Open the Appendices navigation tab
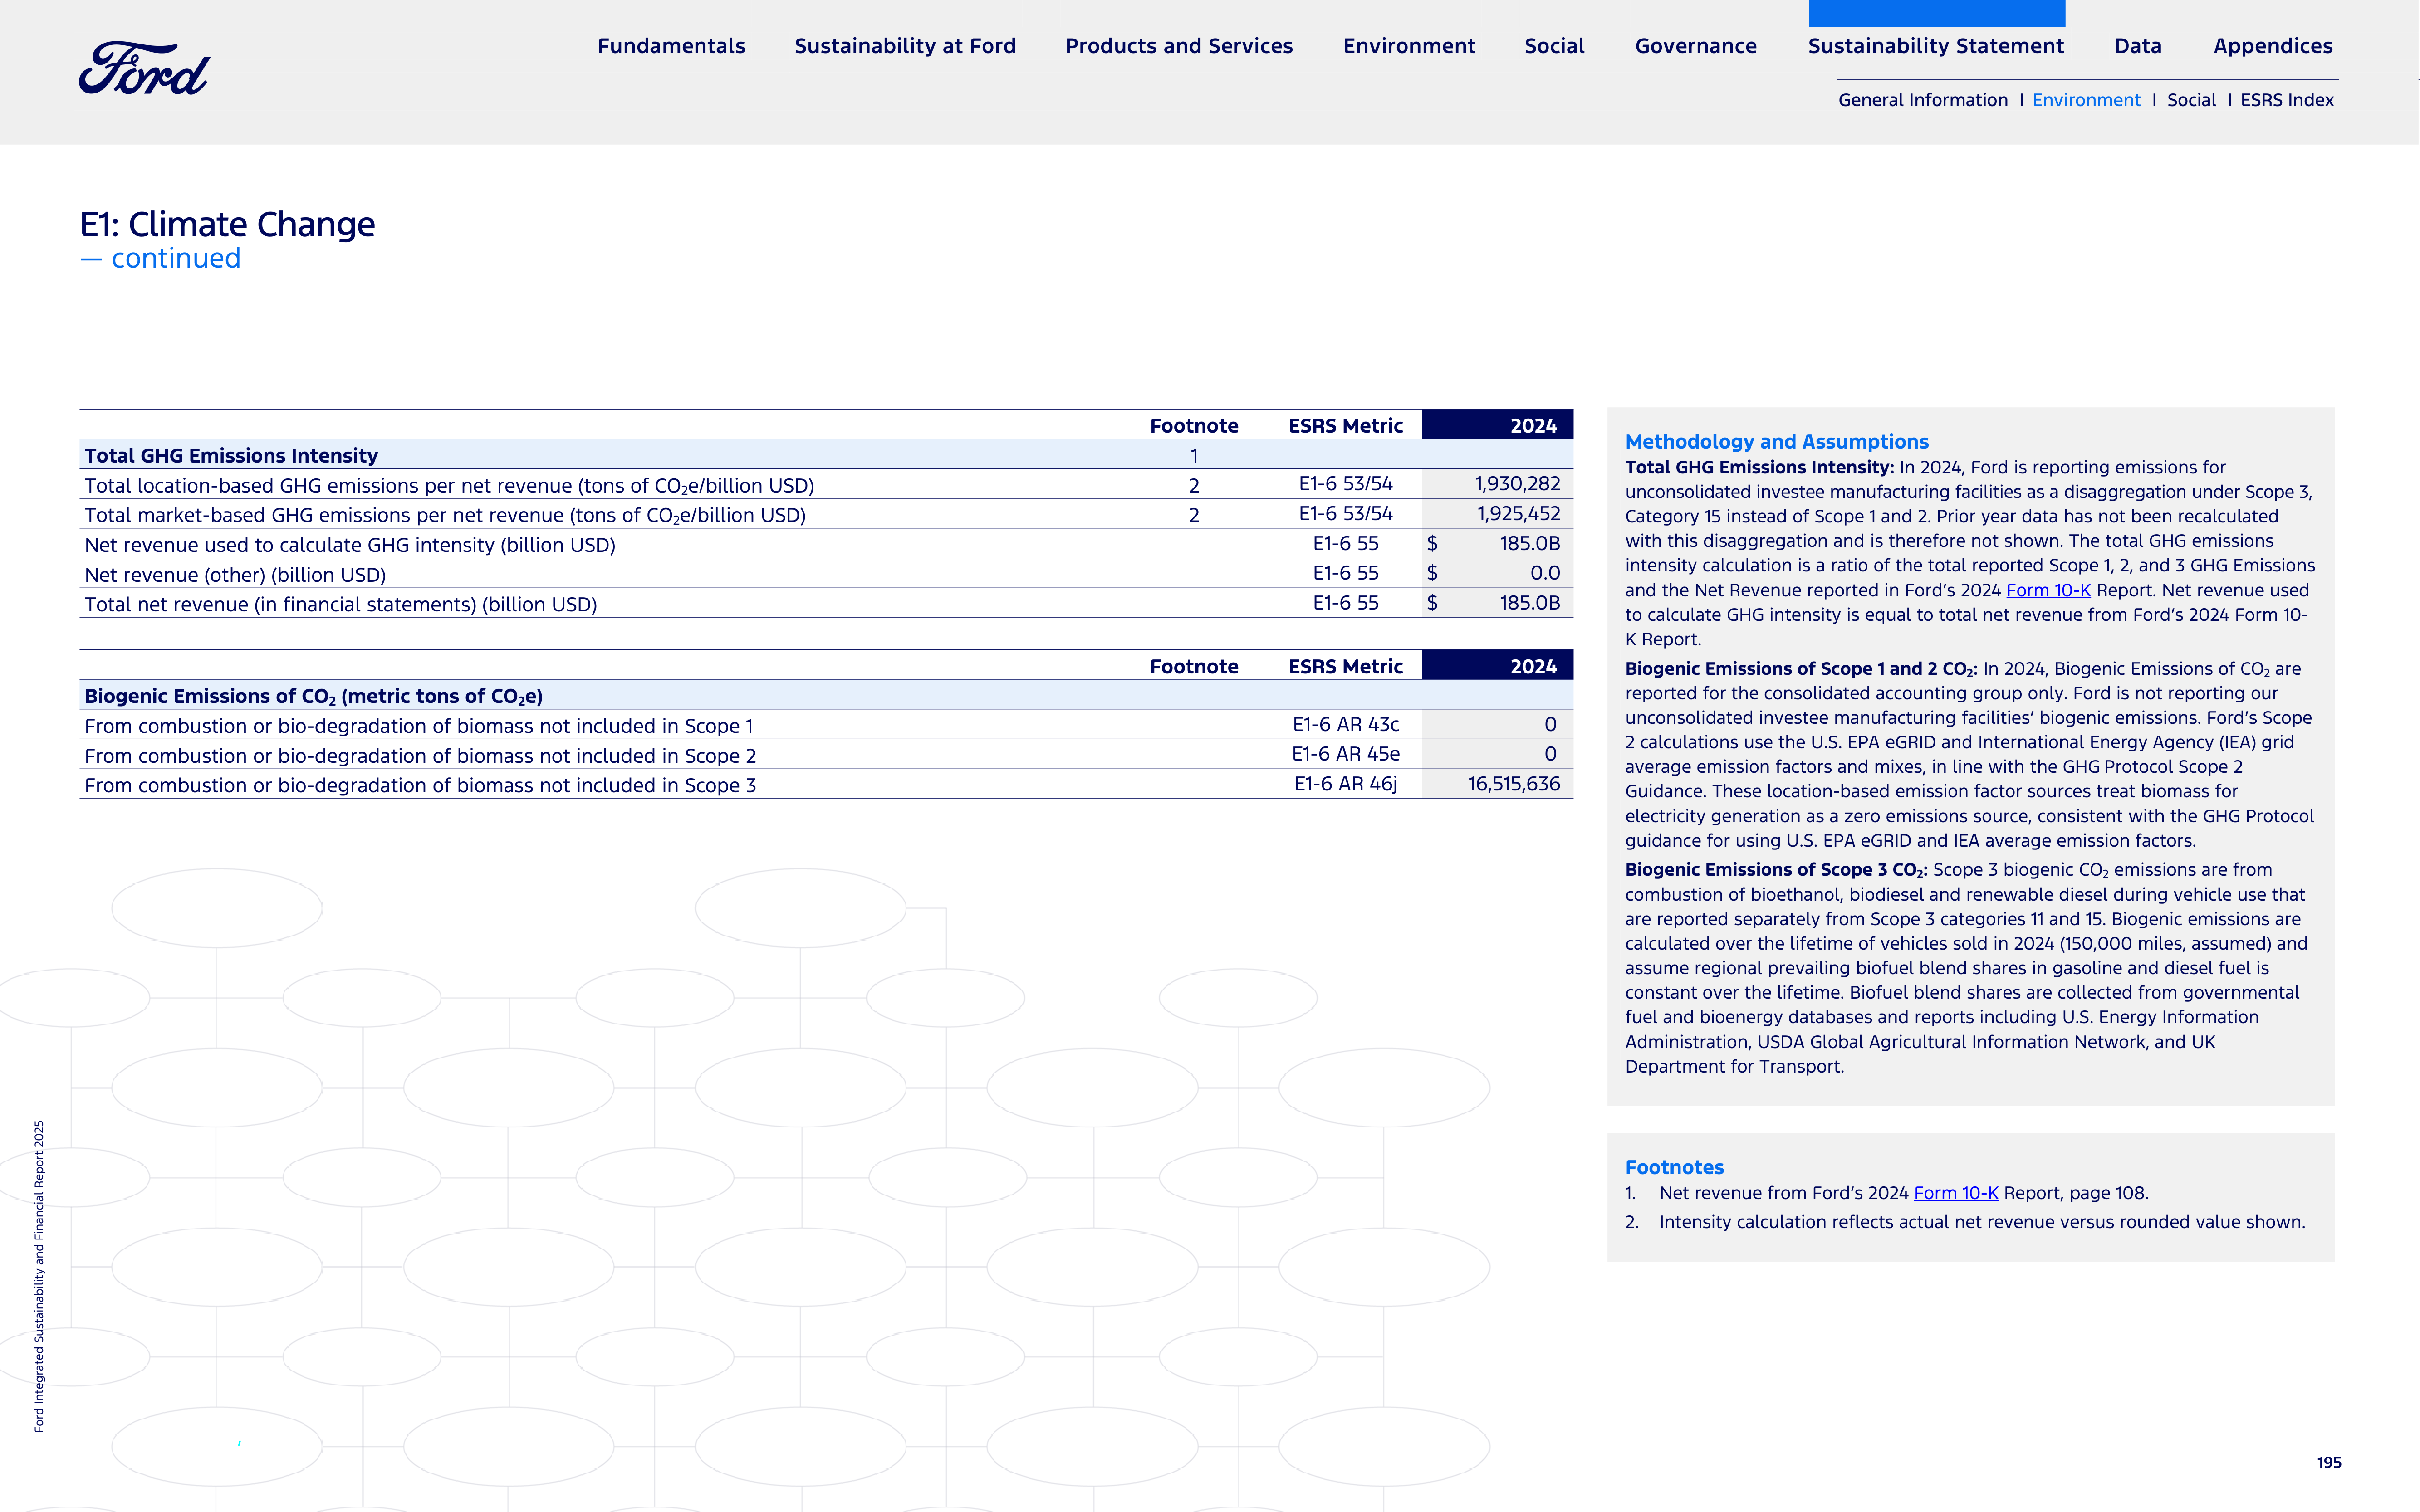Screen dimensions: 2420x1512 click(x=2273, y=46)
